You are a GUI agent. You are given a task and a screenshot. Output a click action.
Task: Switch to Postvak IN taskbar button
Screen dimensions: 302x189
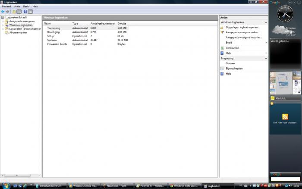151,186
